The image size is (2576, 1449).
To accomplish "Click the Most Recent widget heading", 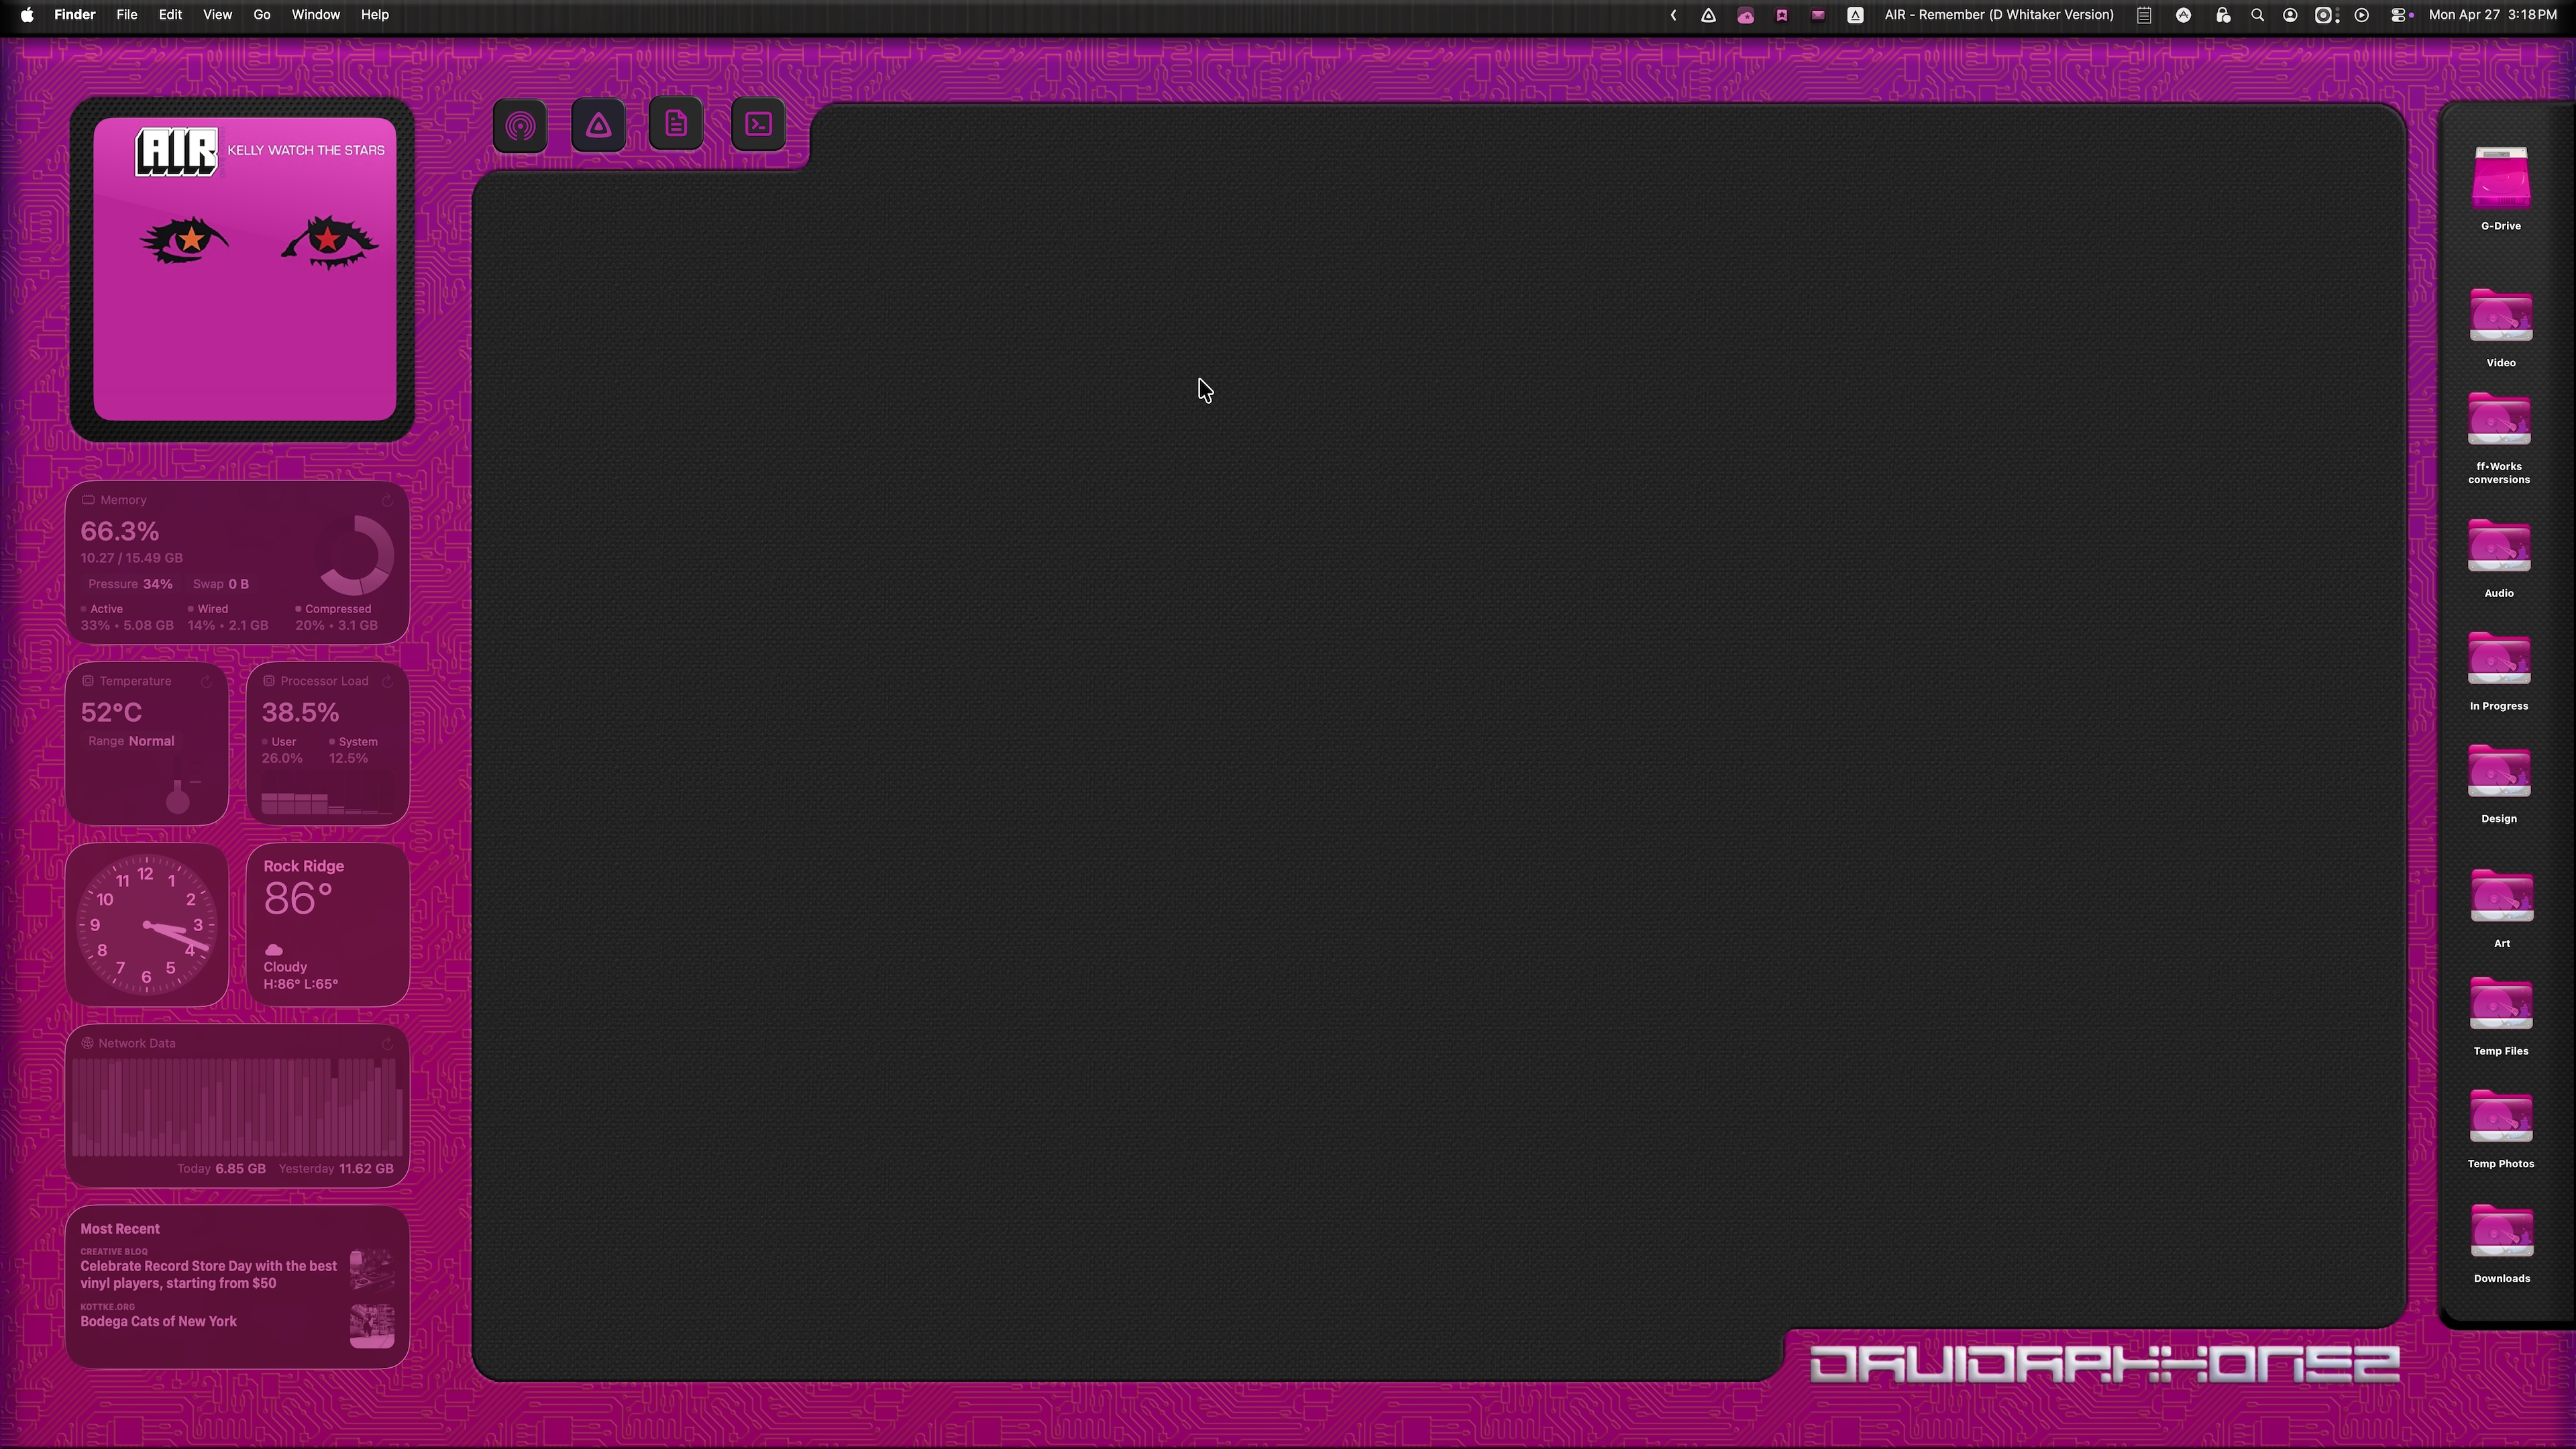I will click(120, 1229).
